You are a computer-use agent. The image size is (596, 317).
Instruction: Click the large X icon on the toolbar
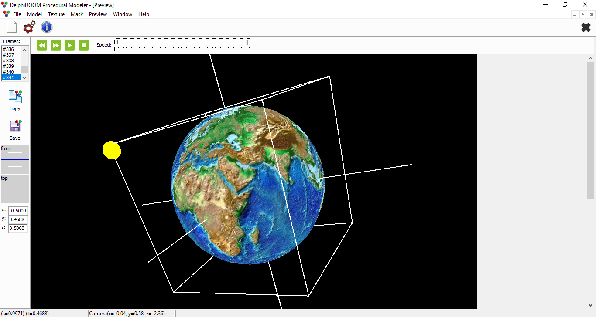pyautogui.click(x=586, y=27)
